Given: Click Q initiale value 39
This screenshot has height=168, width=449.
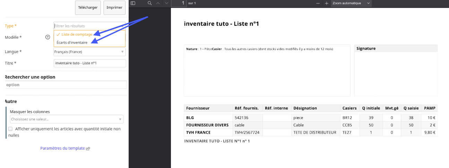Looking at the screenshot, I should click(371, 118).
